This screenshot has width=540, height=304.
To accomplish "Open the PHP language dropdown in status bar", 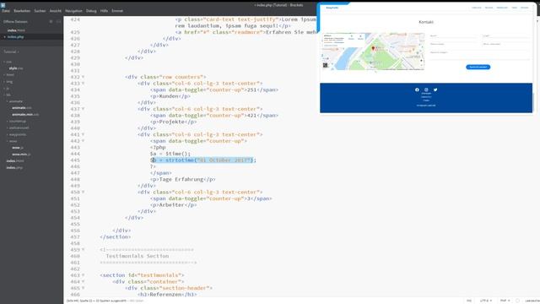I will 505,301.
